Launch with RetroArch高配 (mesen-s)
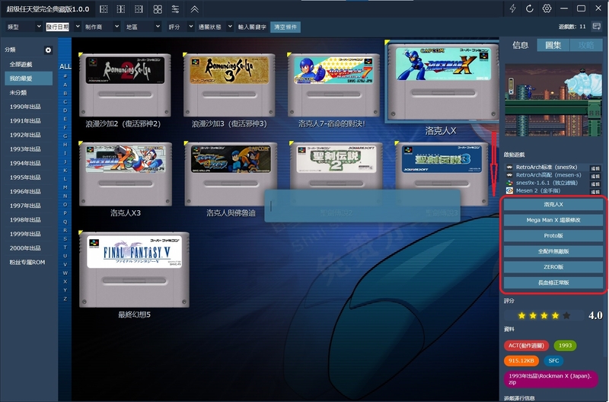 [x=548, y=175]
